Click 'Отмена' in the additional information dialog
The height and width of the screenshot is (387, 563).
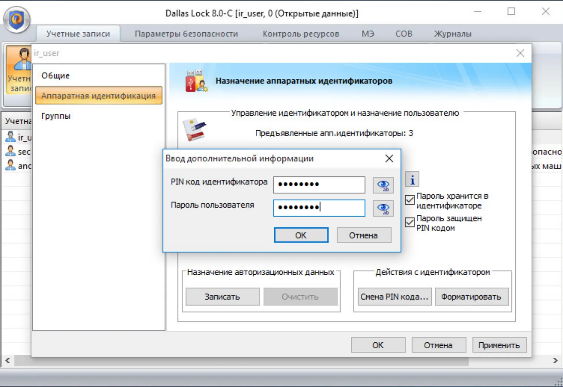coord(364,235)
